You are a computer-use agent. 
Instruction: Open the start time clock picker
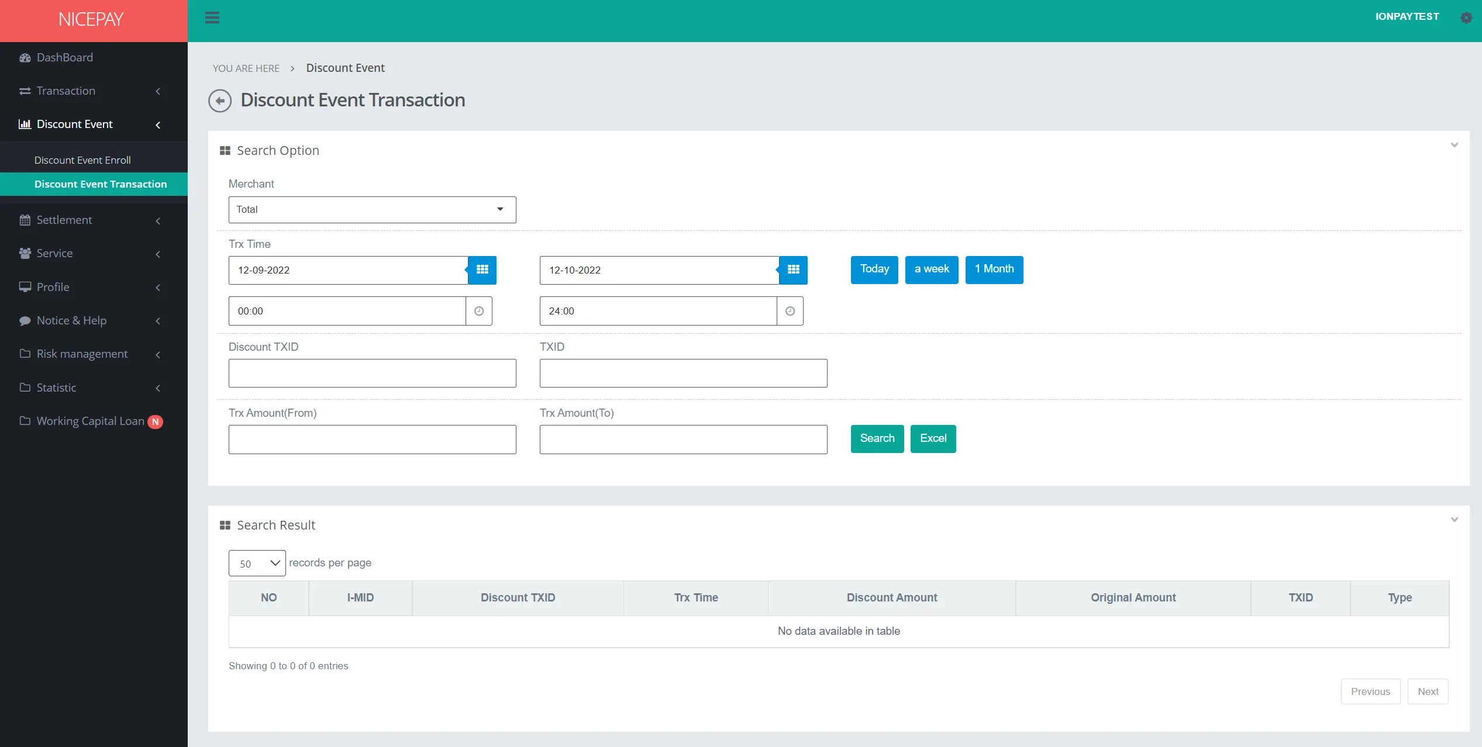(x=479, y=311)
